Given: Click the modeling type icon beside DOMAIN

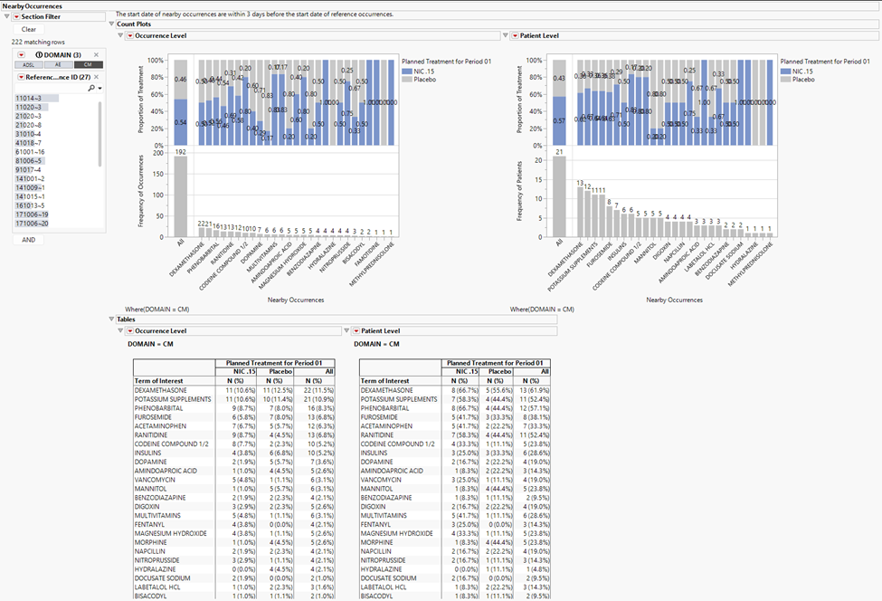Looking at the screenshot, I should (39, 54).
